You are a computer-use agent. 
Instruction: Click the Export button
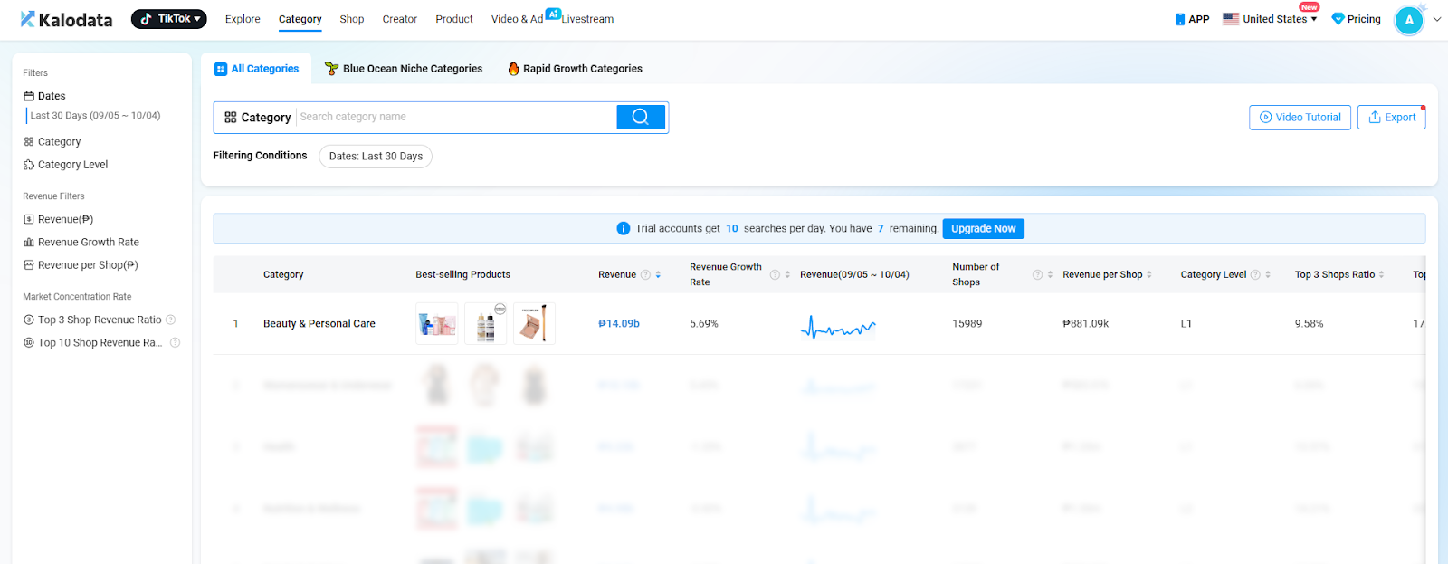pyautogui.click(x=1391, y=118)
